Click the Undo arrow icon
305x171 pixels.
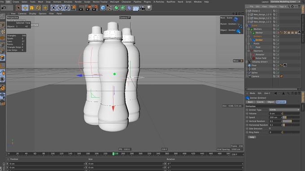click(x=4, y=8)
